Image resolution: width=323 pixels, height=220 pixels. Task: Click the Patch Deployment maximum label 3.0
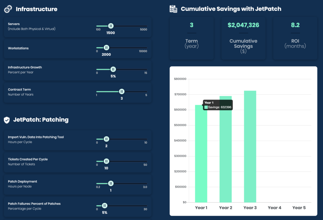145,187
